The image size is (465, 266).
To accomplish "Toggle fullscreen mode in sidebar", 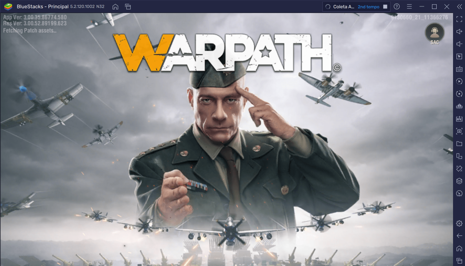I will click(x=459, y=19).
